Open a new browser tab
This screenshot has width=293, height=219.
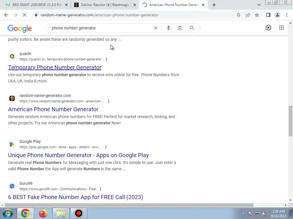pyautogui.click(x=214, y=5)
